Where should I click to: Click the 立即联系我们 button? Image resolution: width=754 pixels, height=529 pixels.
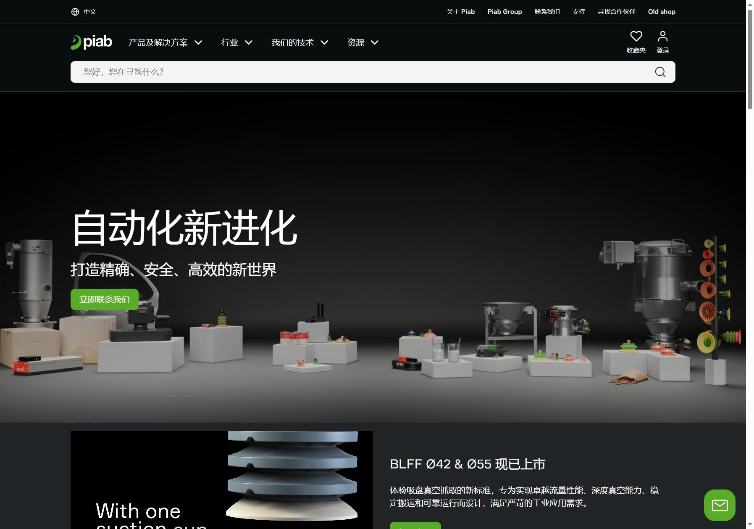pyautogui.click(x=105, y=299)
